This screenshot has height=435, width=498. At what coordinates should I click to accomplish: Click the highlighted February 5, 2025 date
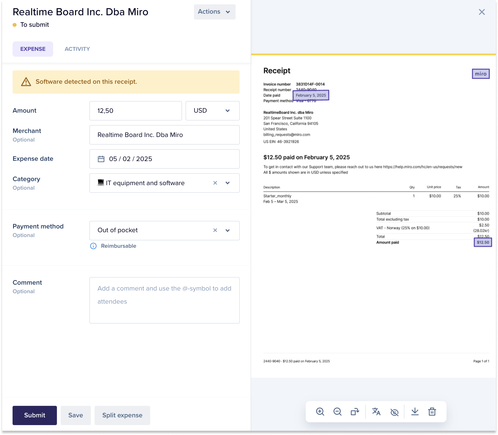311,95
